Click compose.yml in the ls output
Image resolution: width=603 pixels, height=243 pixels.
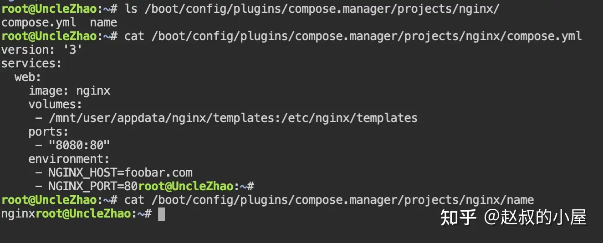(x=38, y=22)
